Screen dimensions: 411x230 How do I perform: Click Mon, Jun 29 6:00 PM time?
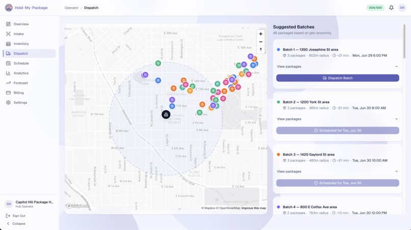(x=370, y=56)
